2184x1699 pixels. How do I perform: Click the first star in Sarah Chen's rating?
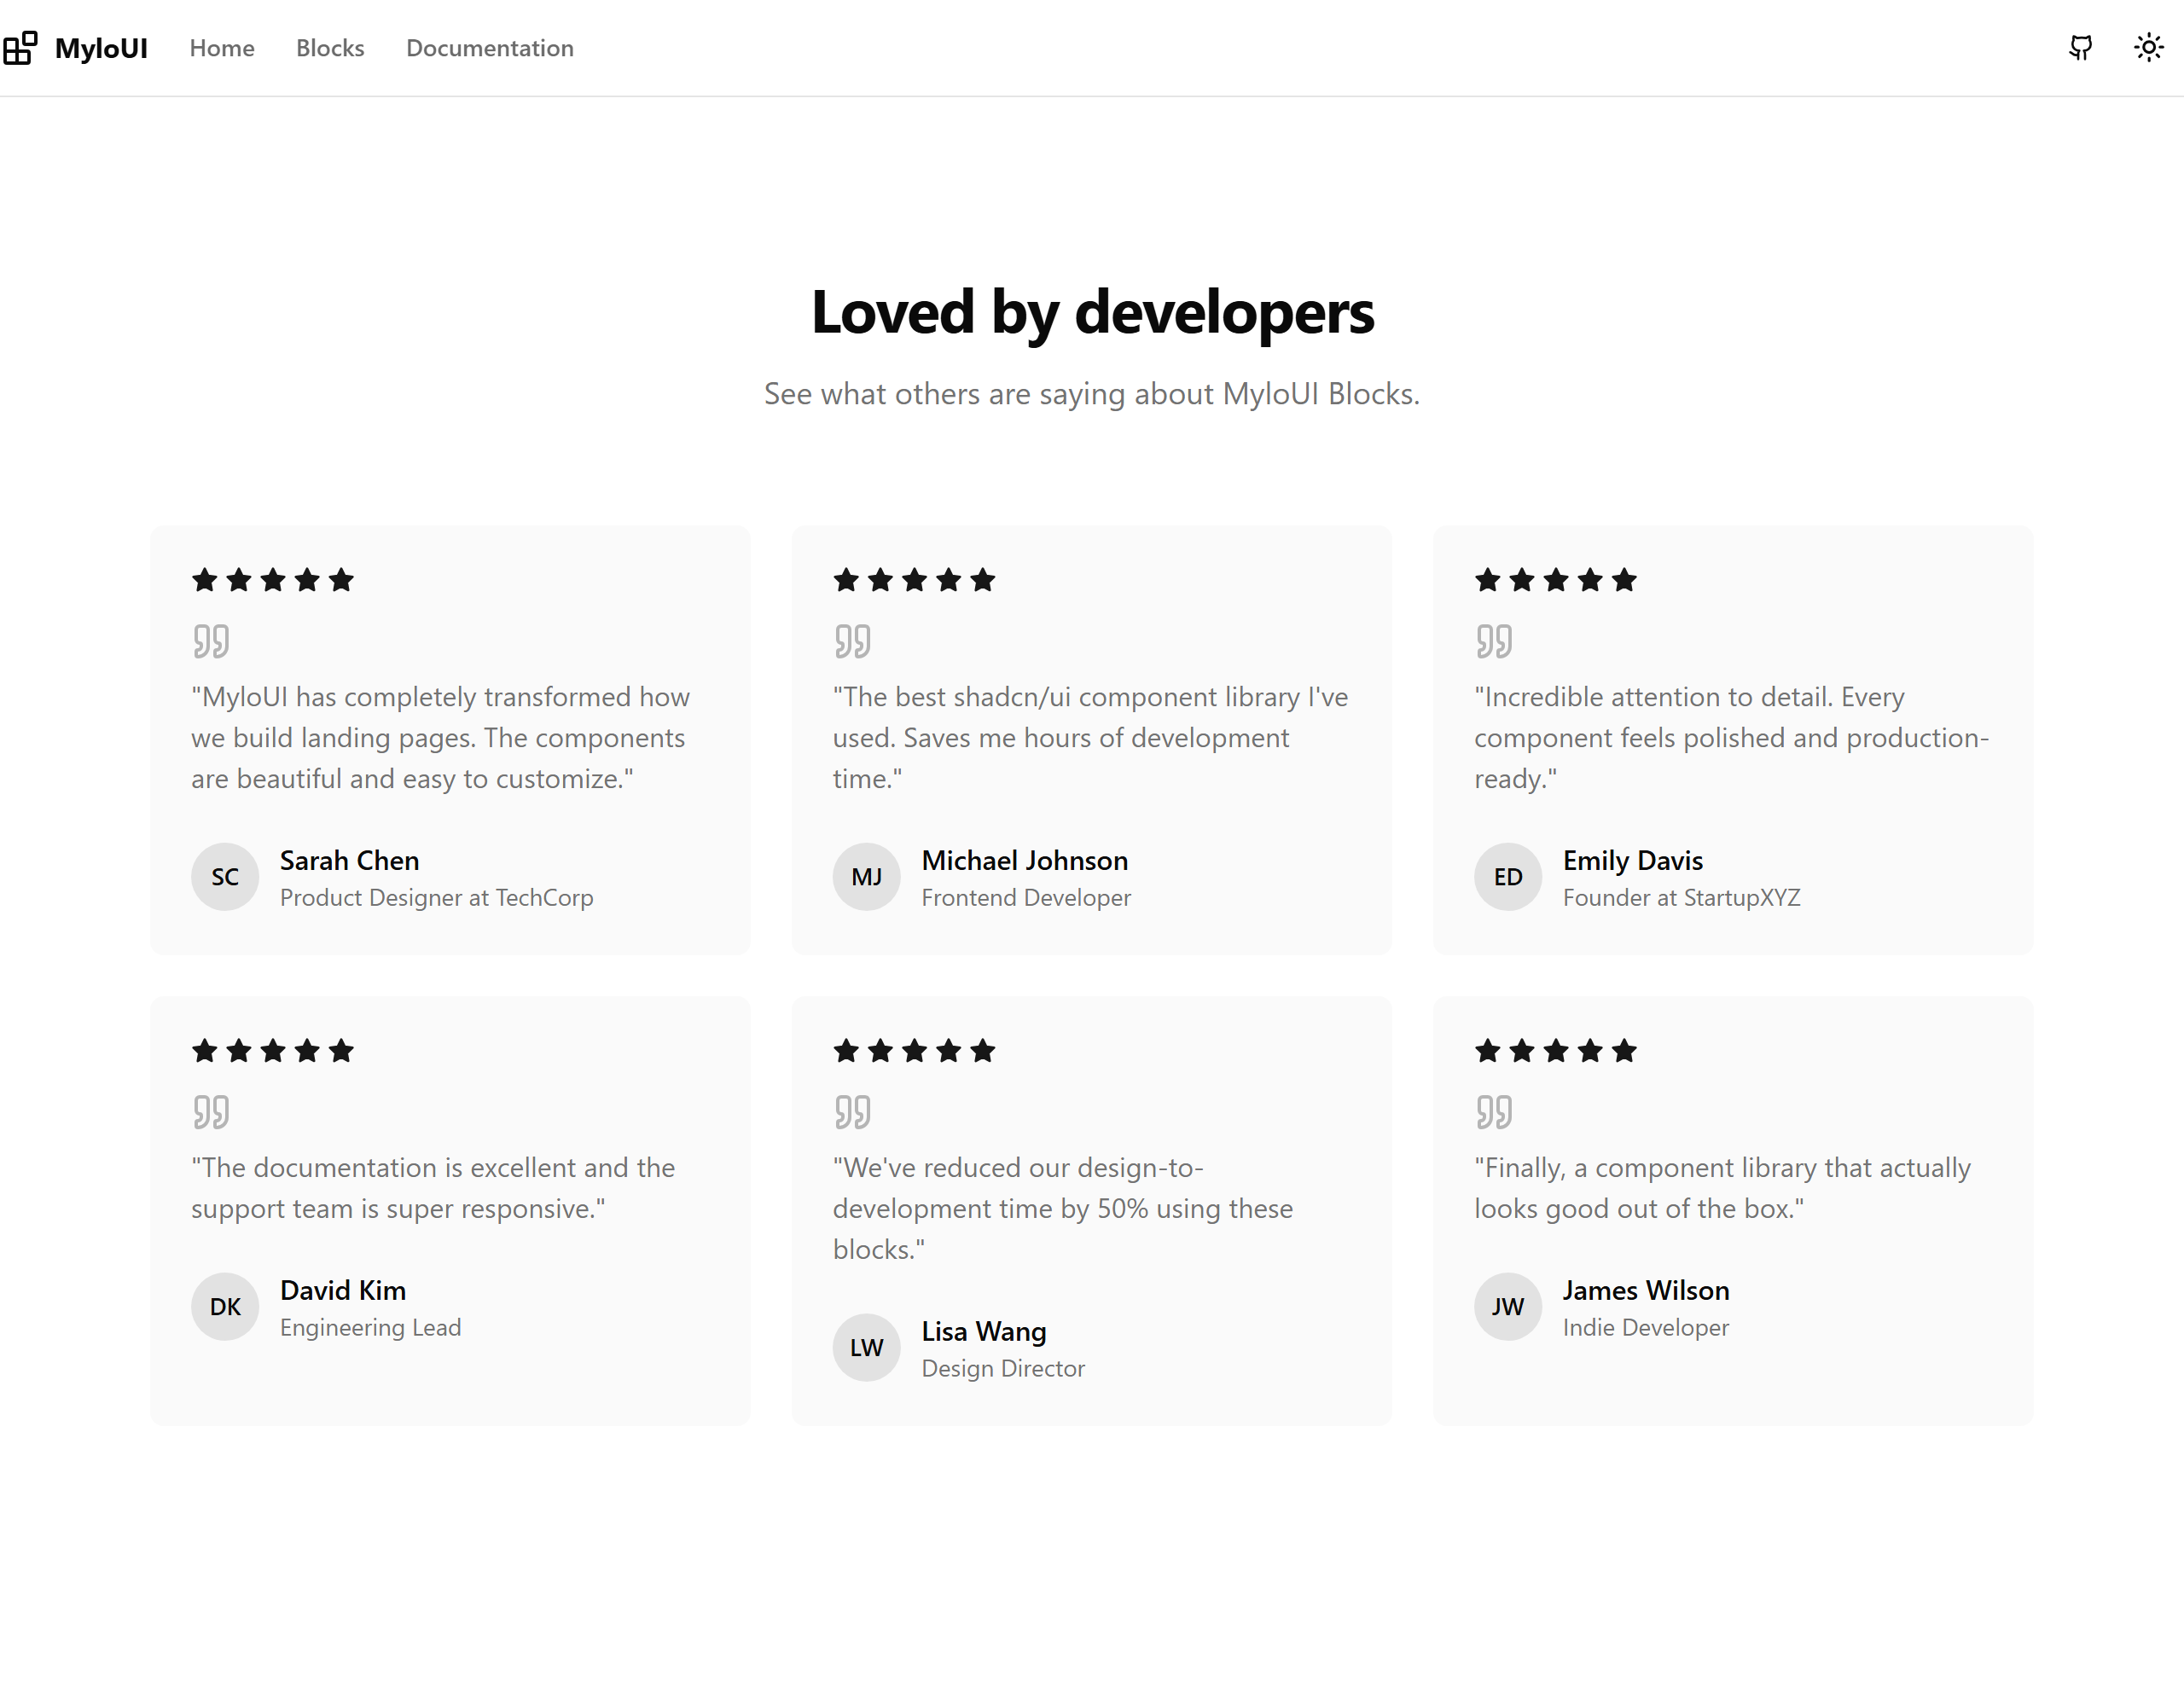point(205,580)
